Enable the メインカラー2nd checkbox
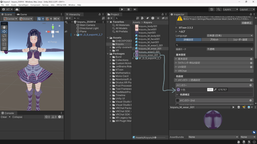Image resolution: width=257 pixels, height=144 pixels. [178, 100]
